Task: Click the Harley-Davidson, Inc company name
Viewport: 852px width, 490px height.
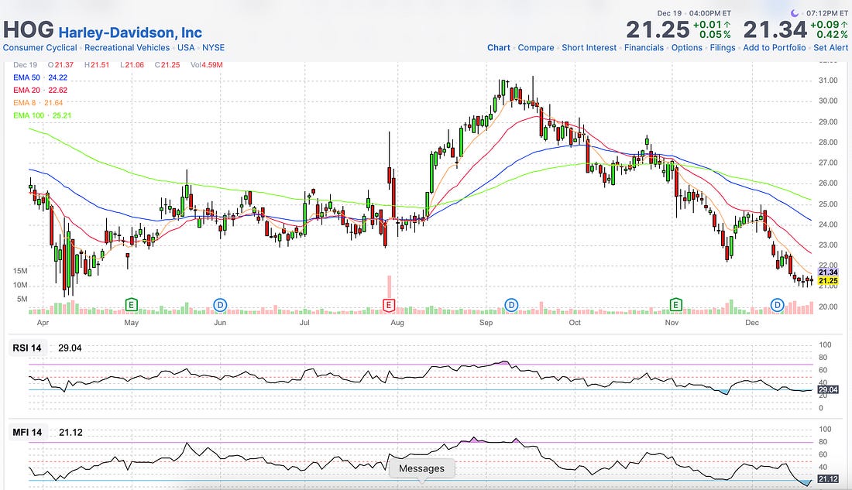Action: 130,33
